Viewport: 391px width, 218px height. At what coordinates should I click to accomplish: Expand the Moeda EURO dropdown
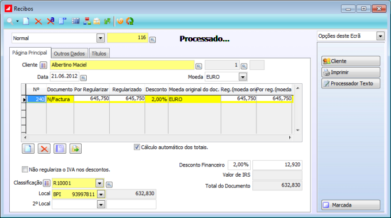[243, 77]
